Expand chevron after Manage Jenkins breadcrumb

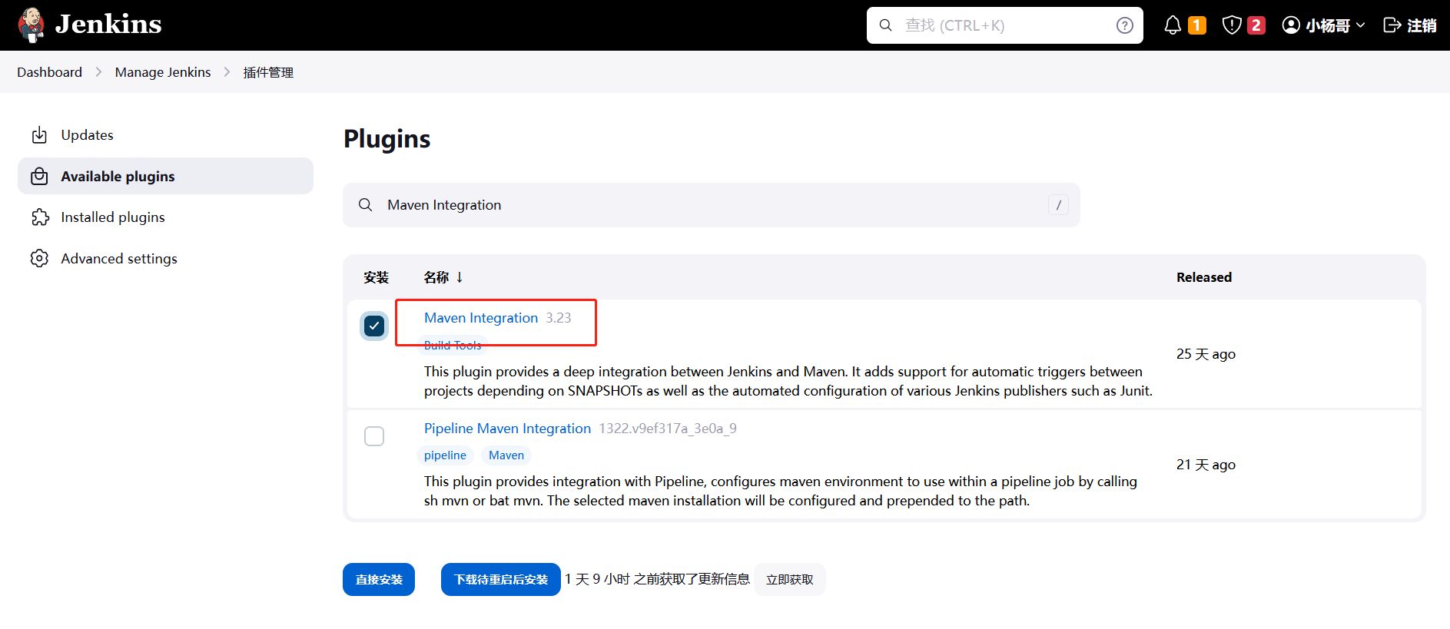(x=227, y=72)
